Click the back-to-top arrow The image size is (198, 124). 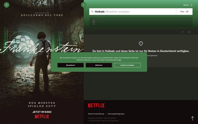click(x=193, y=118)
